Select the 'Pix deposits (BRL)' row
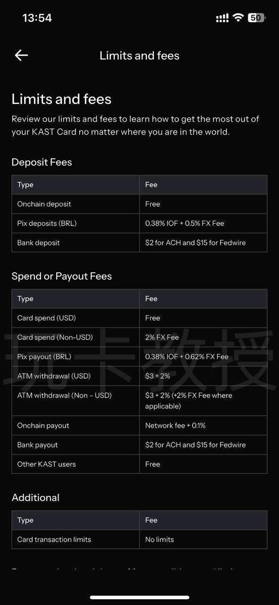Viewport: 279px width, 605px height. (139, 224)
